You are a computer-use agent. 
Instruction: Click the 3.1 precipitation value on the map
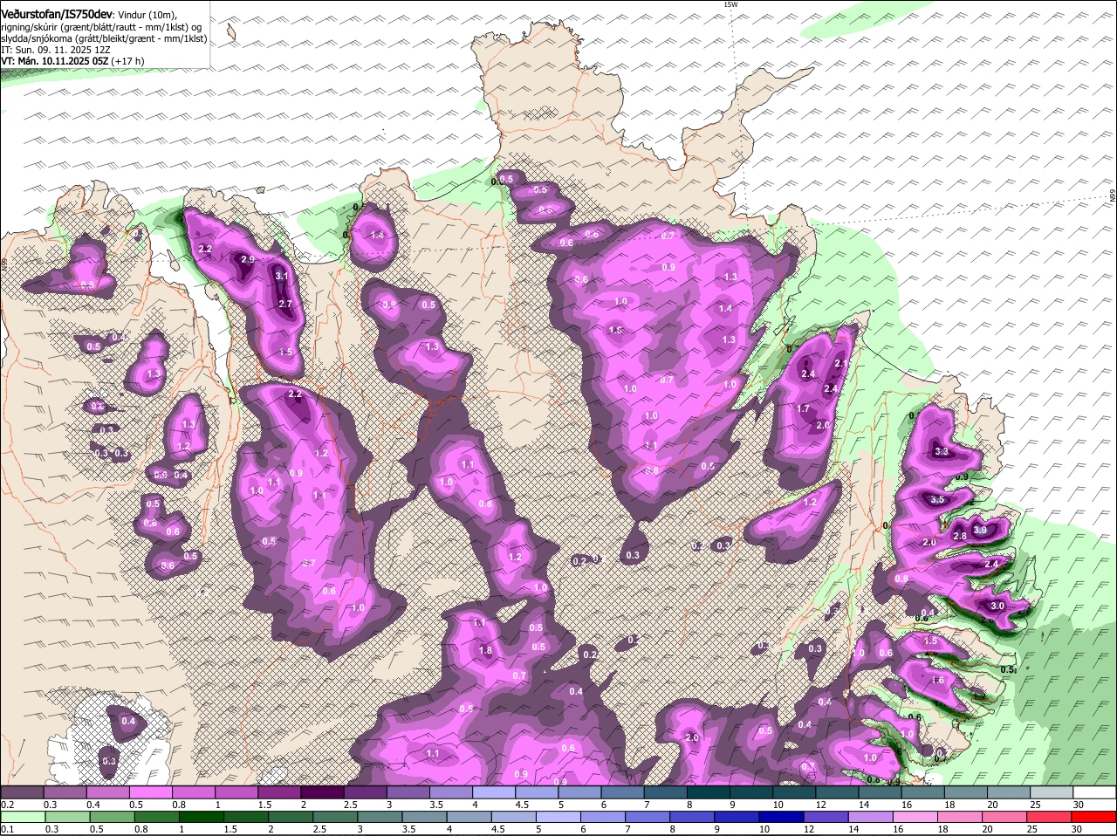[281, 276]
